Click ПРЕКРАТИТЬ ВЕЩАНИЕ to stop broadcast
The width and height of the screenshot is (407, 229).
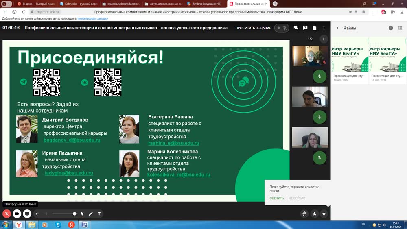(x=253, y=28)
